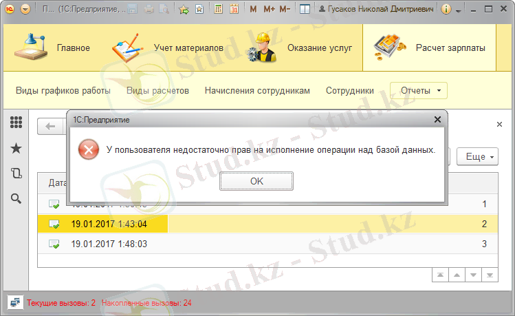The width and height of the screenshot is (515, 316).
Task: Open the Calendar icon
Action: tap(234, 9)
